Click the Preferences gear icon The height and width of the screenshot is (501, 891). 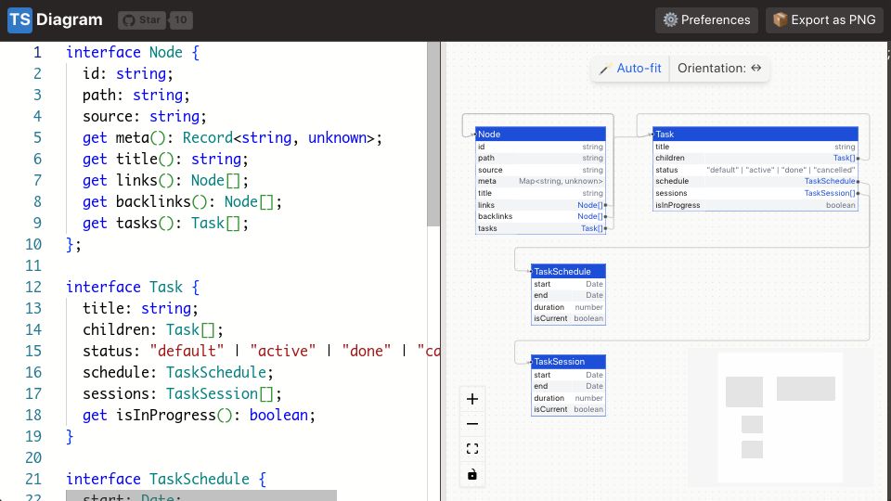click(x=670, y=19)
